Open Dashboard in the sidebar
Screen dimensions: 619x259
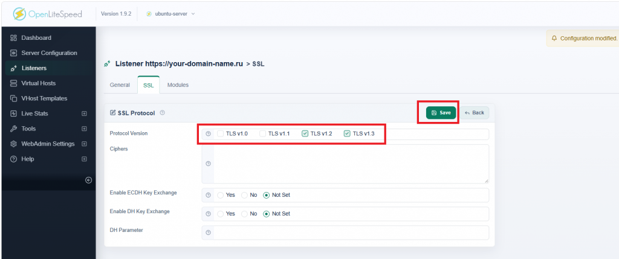pos(36,38)
